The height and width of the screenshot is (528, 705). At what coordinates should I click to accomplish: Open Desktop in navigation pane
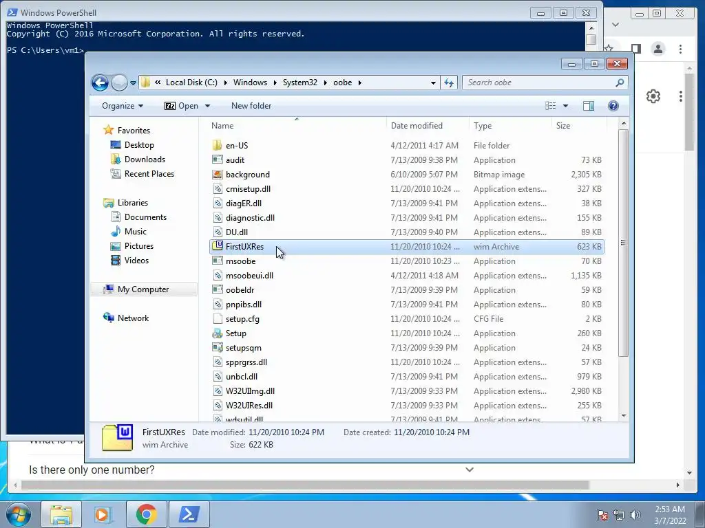(139, 145)
